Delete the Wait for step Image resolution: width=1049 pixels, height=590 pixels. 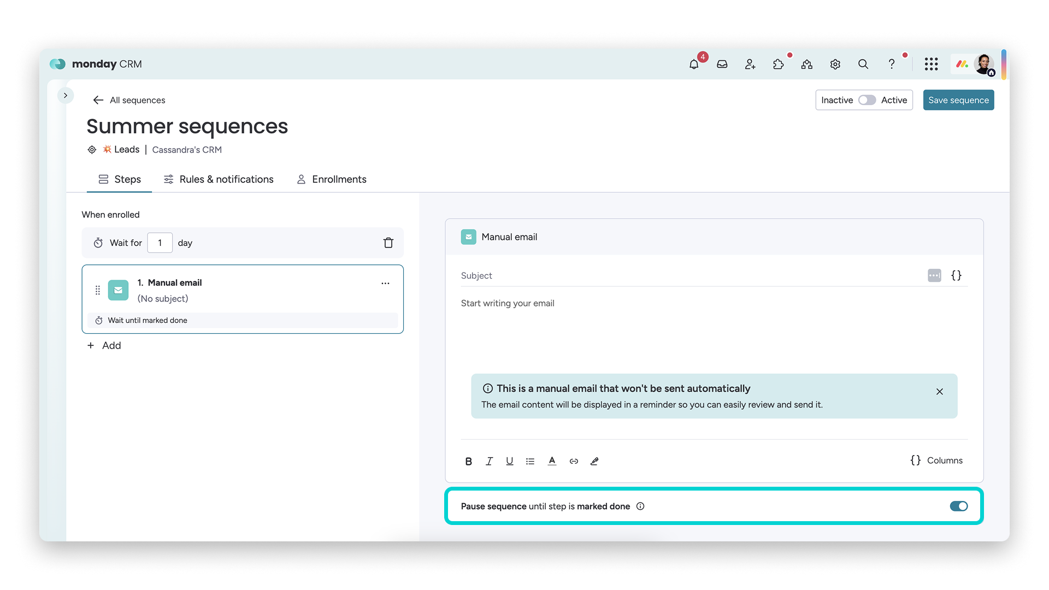click(x=388, y=243)
